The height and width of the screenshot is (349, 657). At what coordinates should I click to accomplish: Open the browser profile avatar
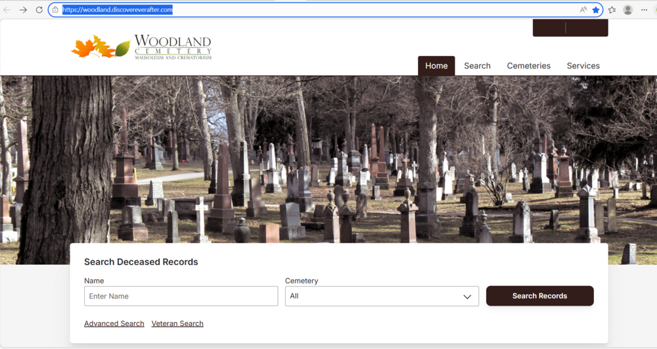[x=628, y=10]
